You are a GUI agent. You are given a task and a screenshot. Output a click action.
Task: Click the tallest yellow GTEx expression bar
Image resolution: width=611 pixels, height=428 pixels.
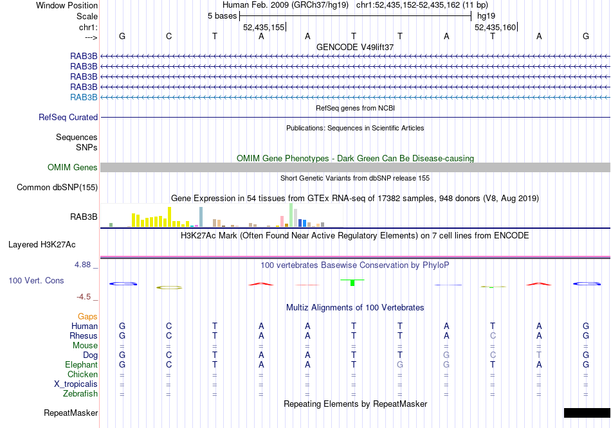tap(170, 217)
